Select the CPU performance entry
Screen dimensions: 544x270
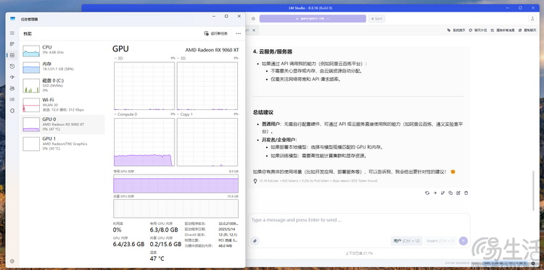[62, 51]
